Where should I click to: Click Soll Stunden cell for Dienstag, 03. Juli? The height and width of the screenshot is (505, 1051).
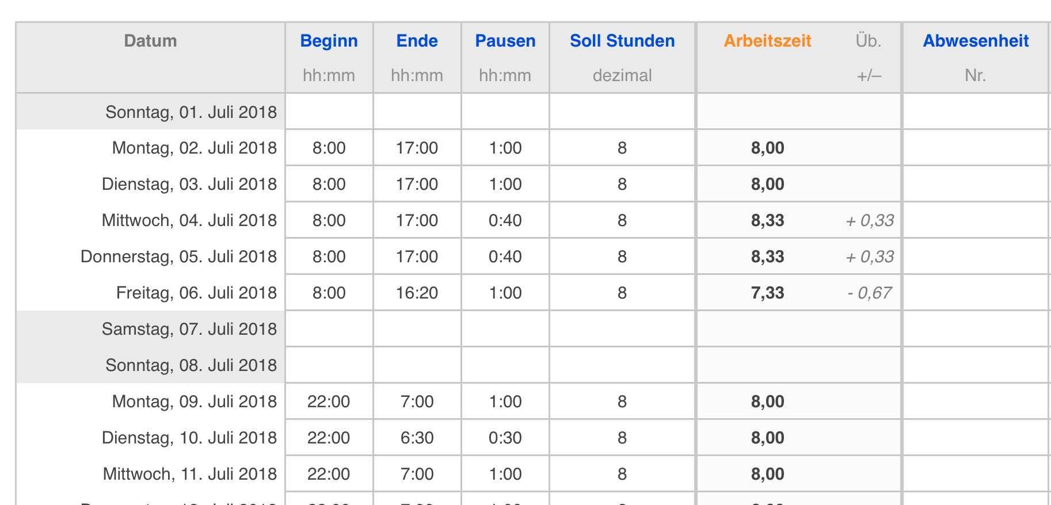622,184
